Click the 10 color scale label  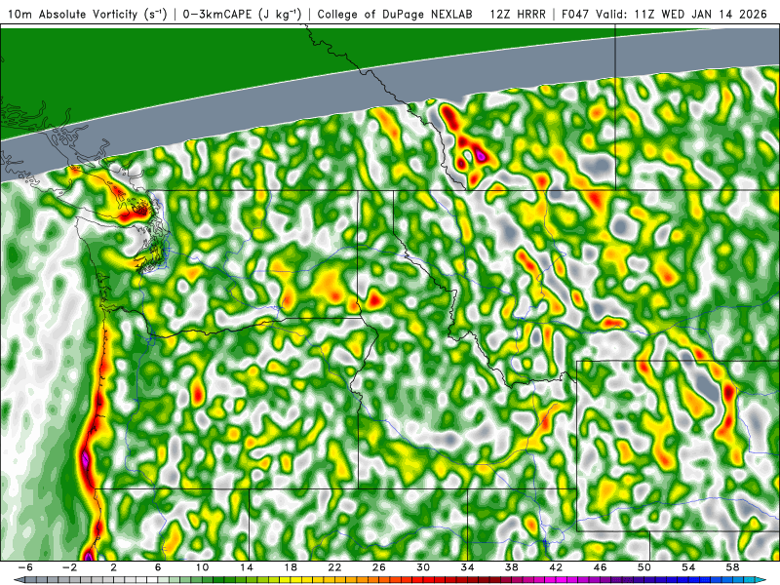click(202, 567)
